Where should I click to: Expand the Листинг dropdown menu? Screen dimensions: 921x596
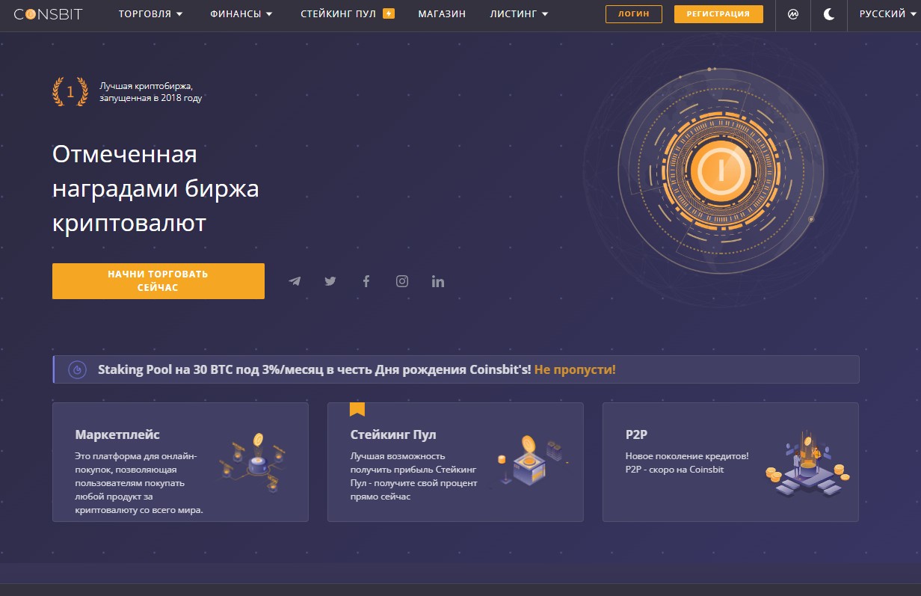[519, 14]
